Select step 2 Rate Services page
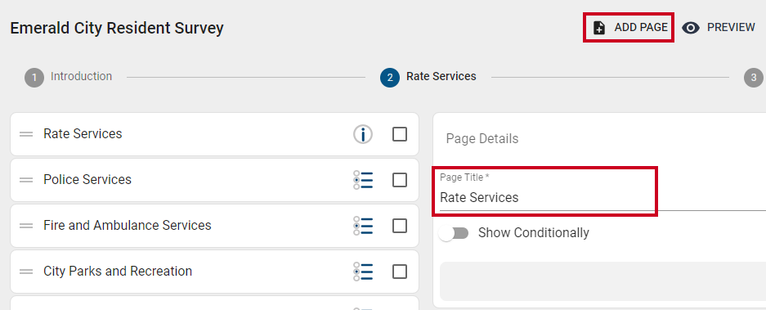Viewport: 766px width, 310px height. pyautogui.click(x=428, y=77)
